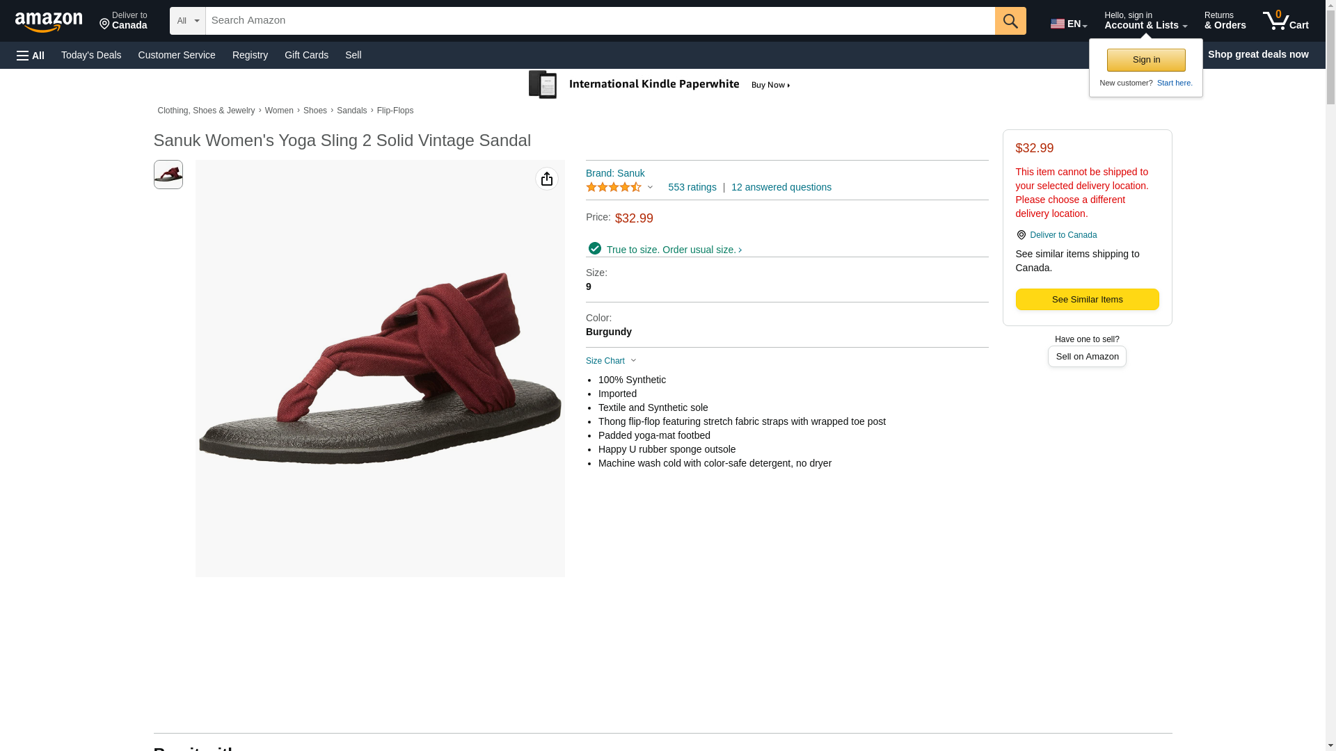Open the Flip-Flops breadcrumb link
1336x751 pixels.
[395, 111]
